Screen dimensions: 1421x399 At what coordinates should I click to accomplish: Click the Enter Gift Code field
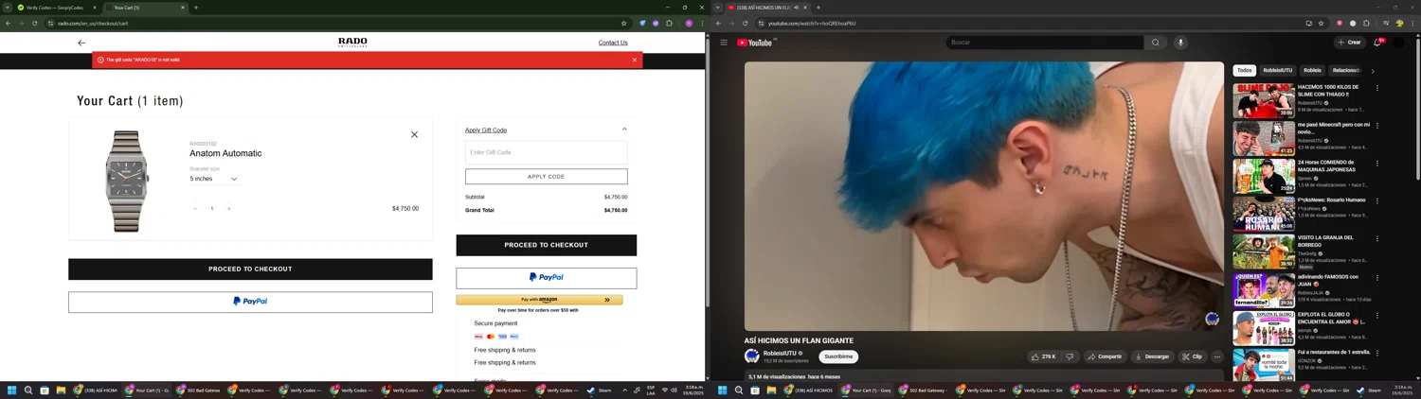tap(546, 152)
